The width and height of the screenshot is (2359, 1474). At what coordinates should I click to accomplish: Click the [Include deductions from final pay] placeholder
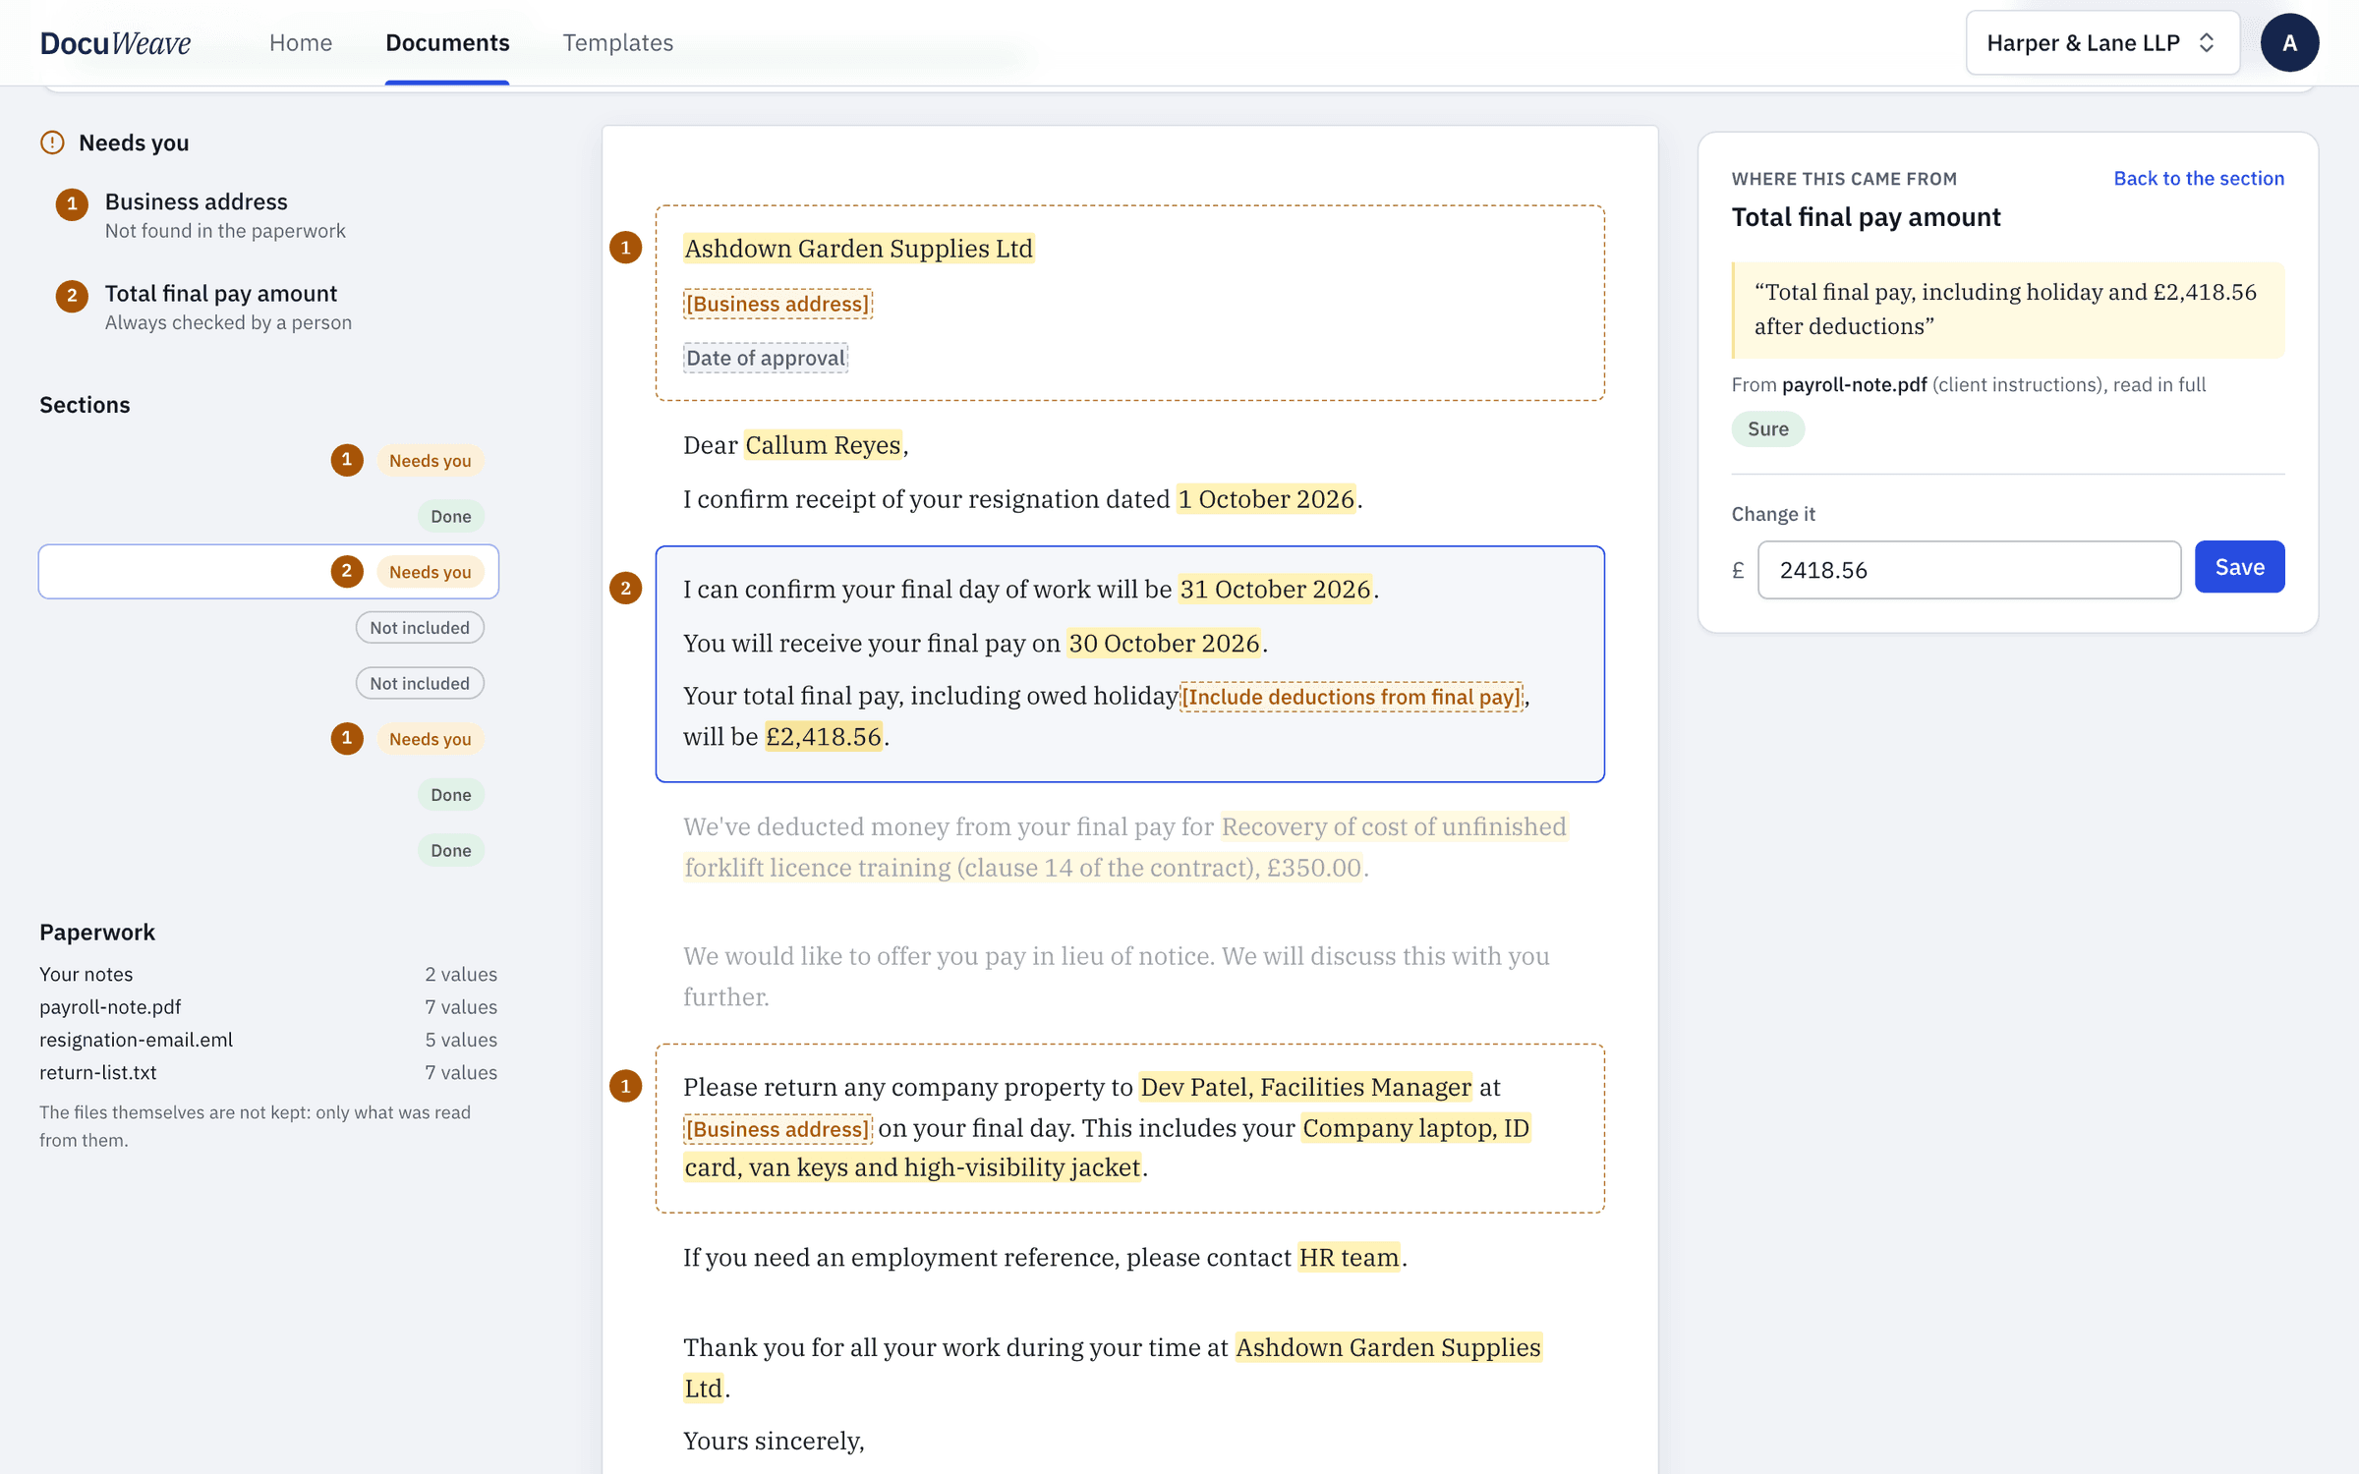(x=1351, y=697)
